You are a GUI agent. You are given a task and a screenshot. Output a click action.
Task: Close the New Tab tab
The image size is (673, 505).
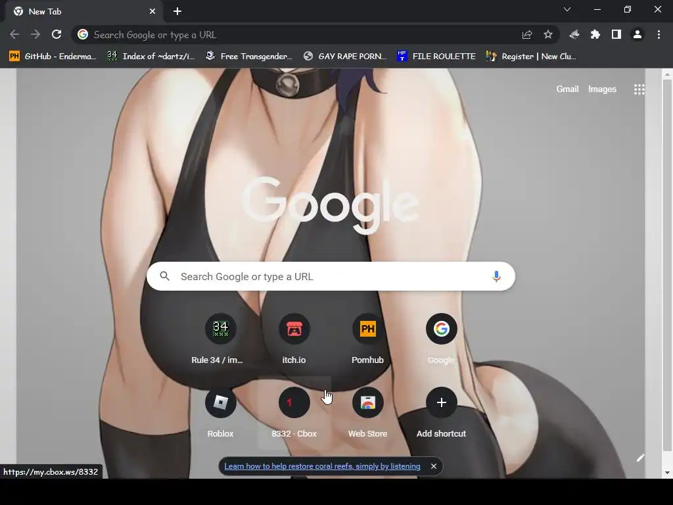152,12
